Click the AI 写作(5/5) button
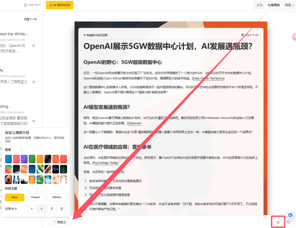The image size is (296, 228). (60, 5)
